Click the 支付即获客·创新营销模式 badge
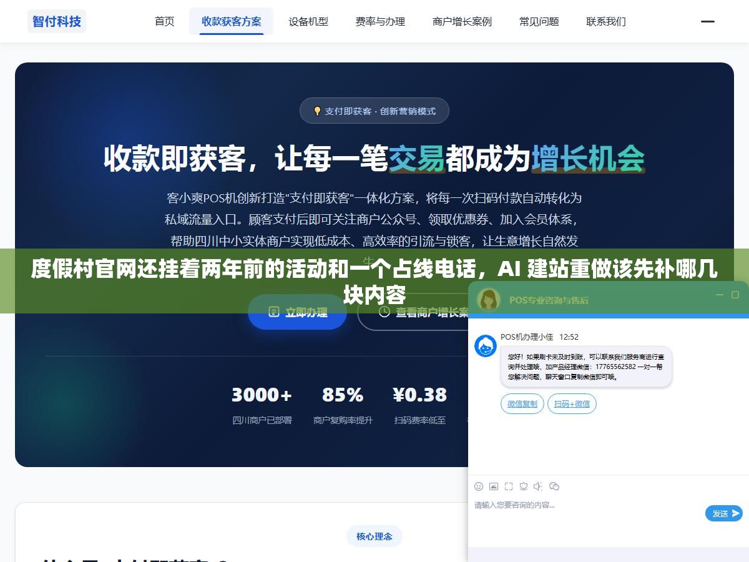 click(374, 111)
